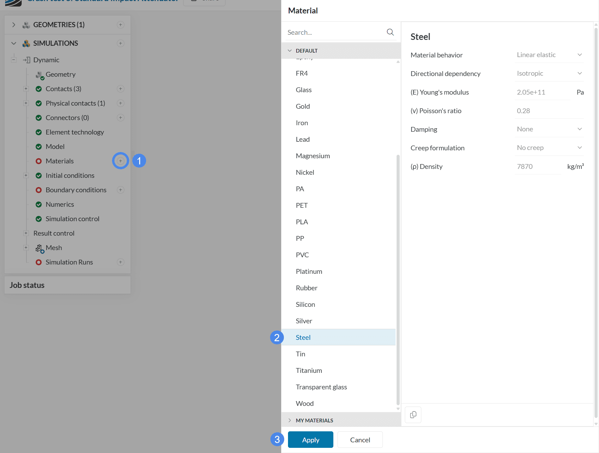The width and height of the screenshot is (599, 453).
Task: Open the Damping dropdown
Action: click(549, 129)
